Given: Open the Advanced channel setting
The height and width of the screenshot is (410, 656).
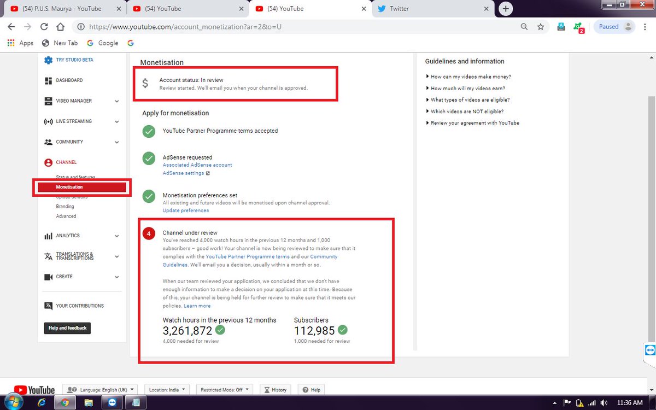Looking at the screenshot, I should (66, 216).
